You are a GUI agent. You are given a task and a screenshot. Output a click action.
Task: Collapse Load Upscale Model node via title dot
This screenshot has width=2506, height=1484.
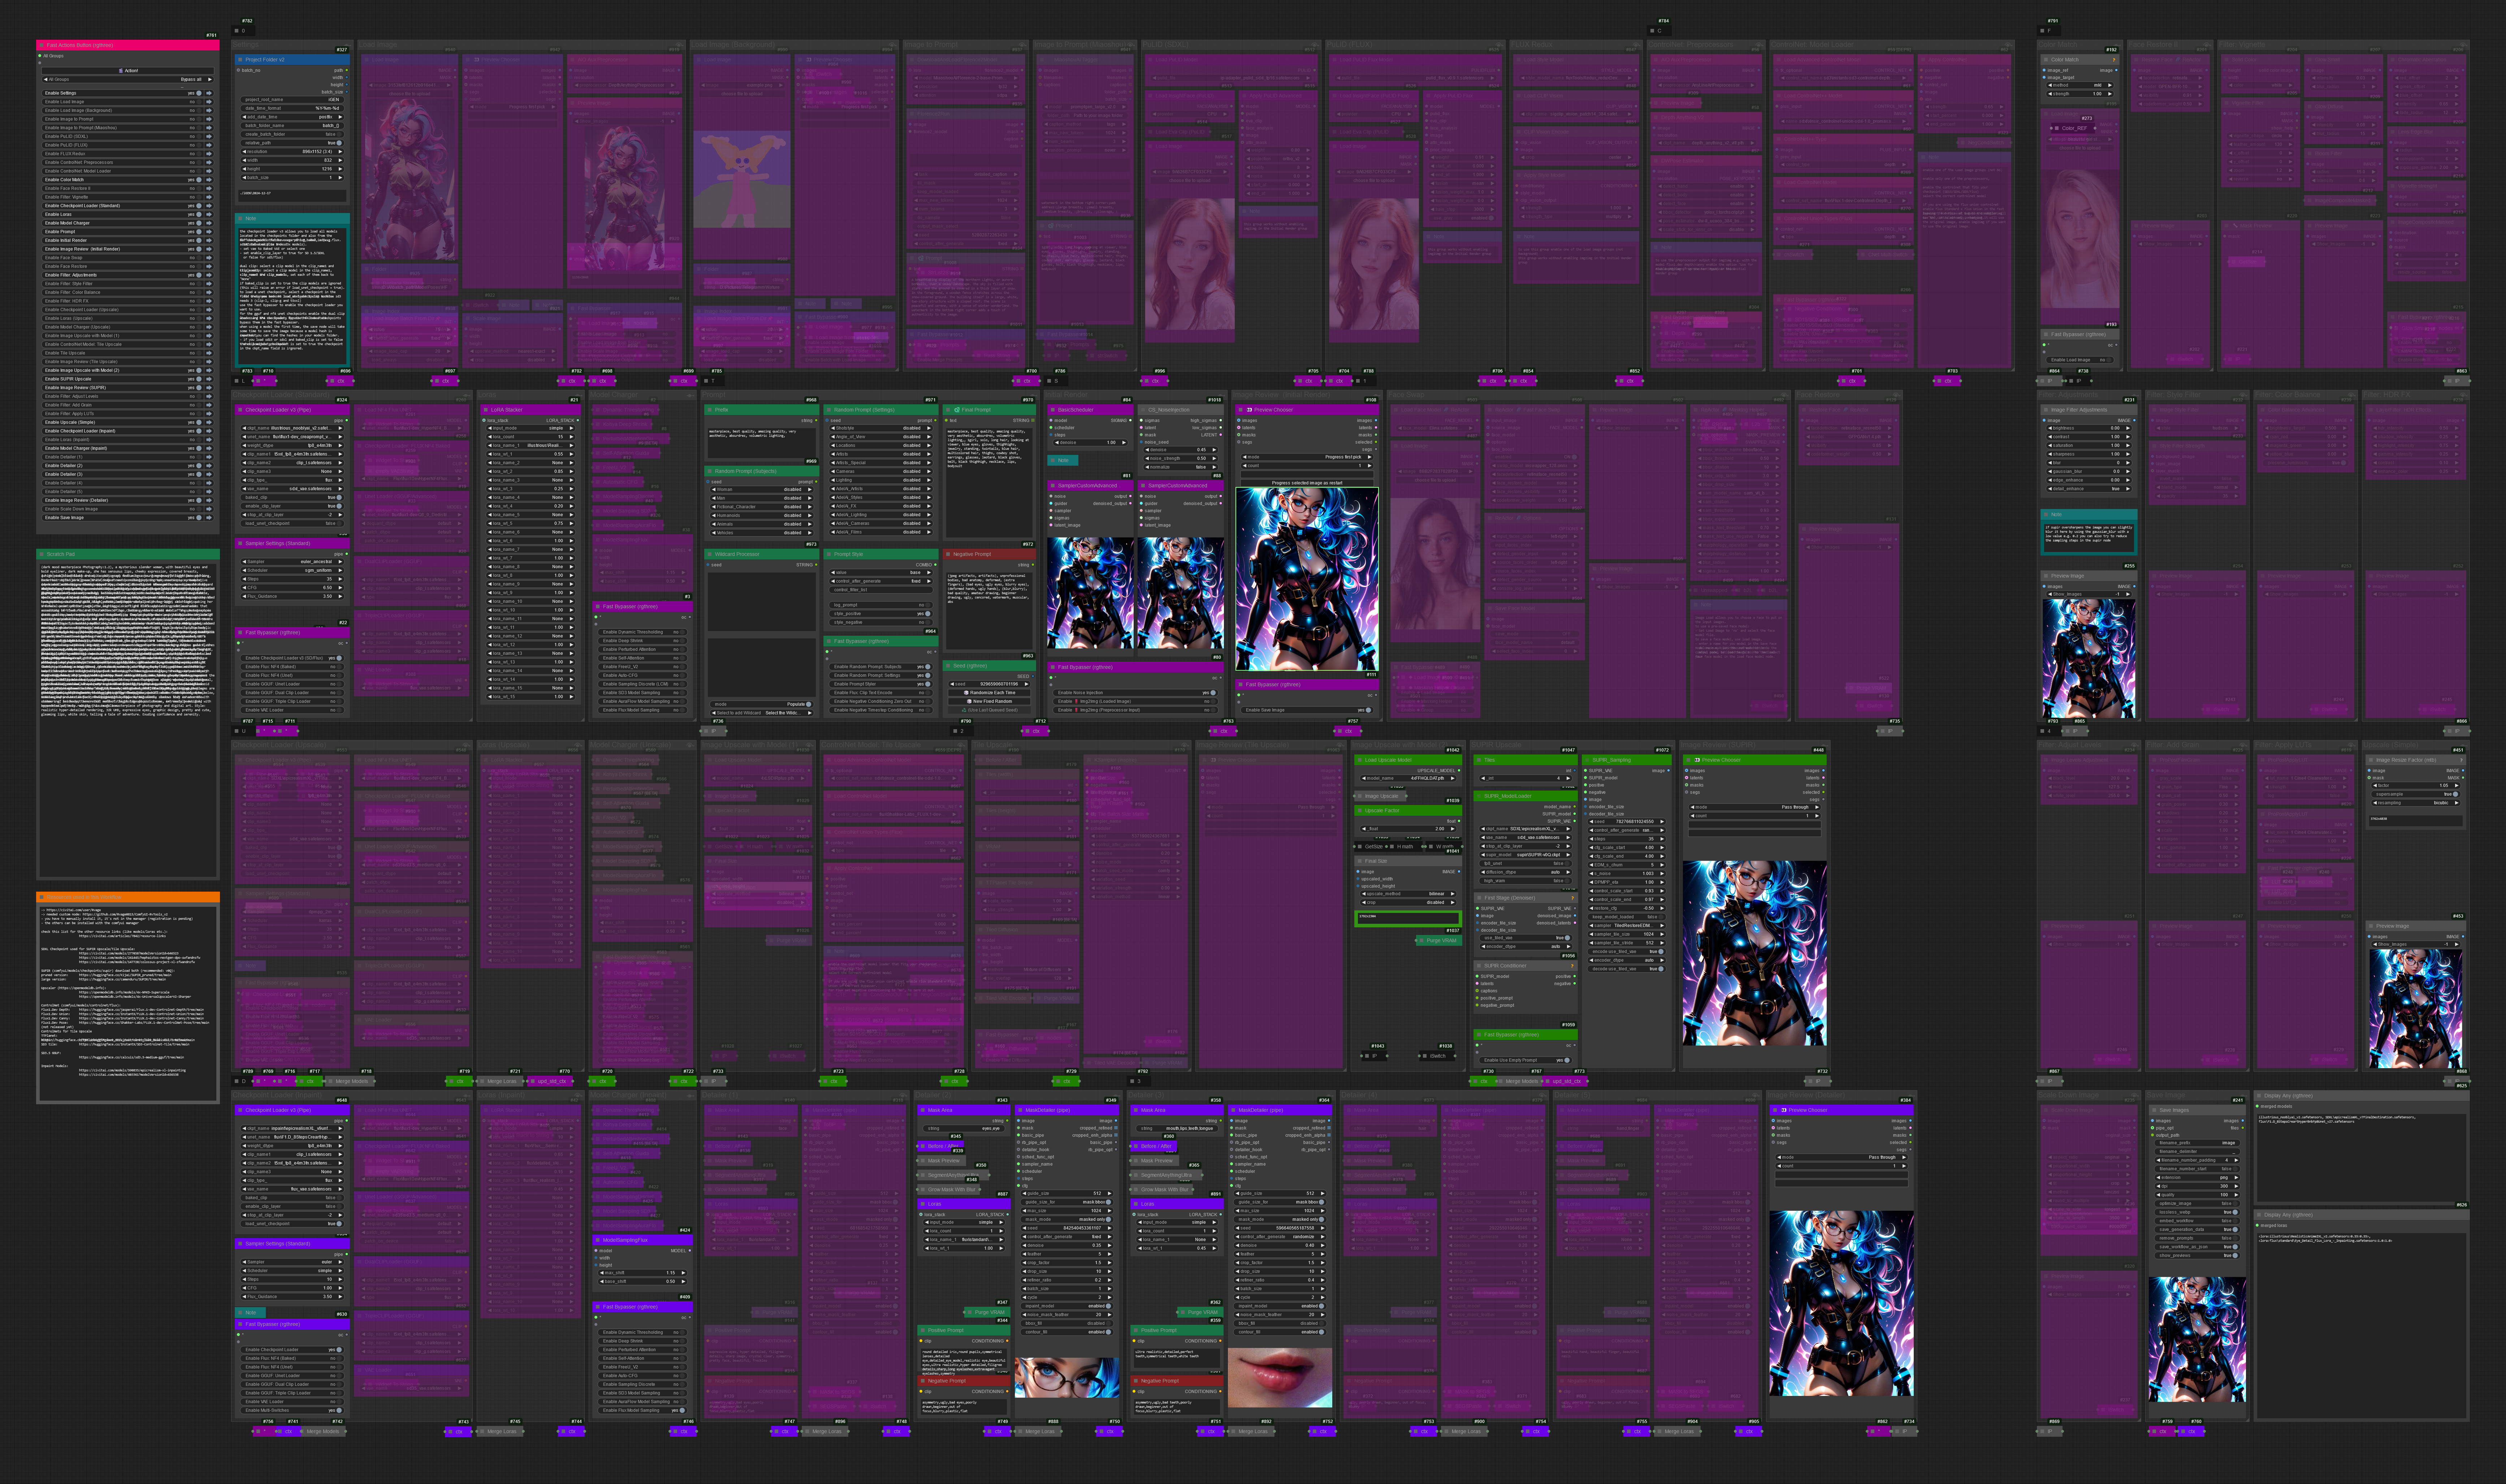coord(1360,760)
